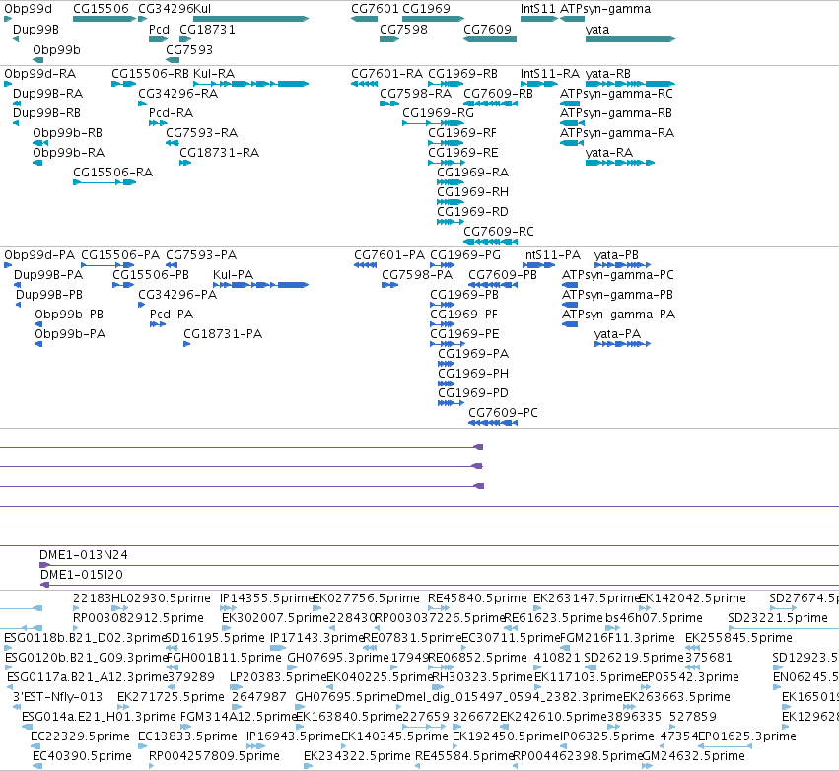Image resolution: width=839 pixels, height=771 pixels.
Task: Click the Dup99B gene label
Action: 35,29
